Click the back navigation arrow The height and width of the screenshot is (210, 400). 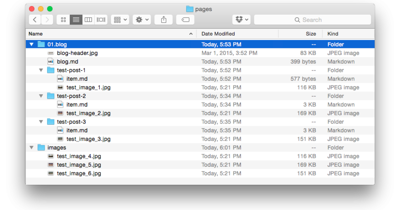click(x=35, y=20)
